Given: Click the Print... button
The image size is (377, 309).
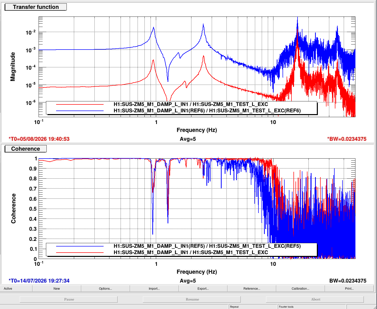Looking at the screenshot, I should [349, 288].
